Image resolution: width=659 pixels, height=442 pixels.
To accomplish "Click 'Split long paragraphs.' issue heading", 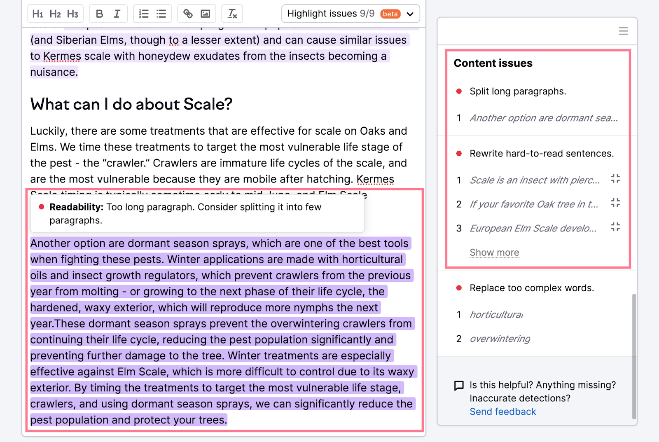I will 518,91.
